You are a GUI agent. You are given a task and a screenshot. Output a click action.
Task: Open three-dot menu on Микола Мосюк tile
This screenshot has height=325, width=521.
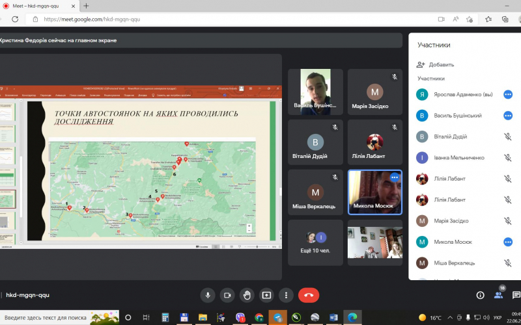[395, 177]
